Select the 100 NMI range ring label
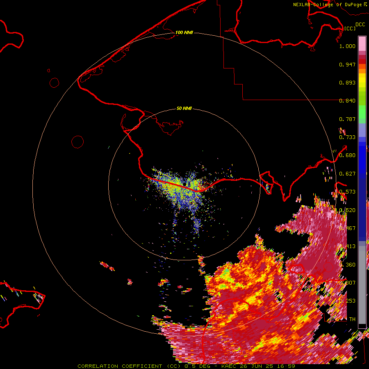The height and width of the screenshot is (369, 369). [x=184, y=32]
